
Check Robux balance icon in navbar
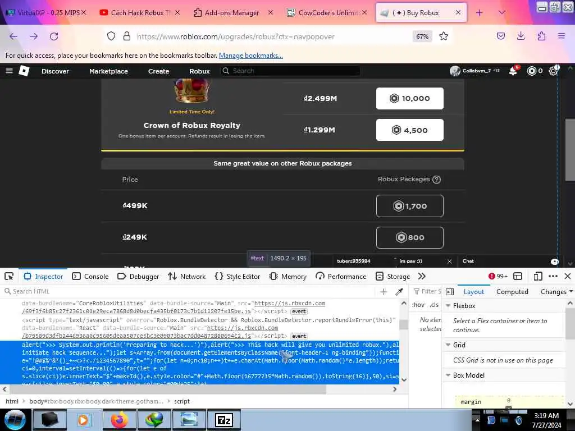point(531,71)
